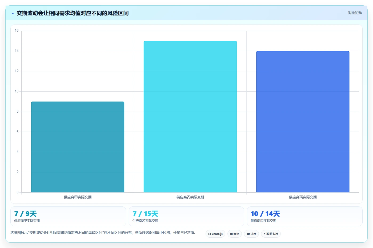Click the 供应商丙实际交期 caption under 10 / 14天

pyautogui.click(x=263, y=221)
